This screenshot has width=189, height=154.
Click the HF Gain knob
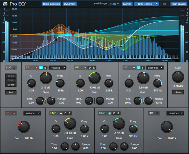(x=143, y=78)
